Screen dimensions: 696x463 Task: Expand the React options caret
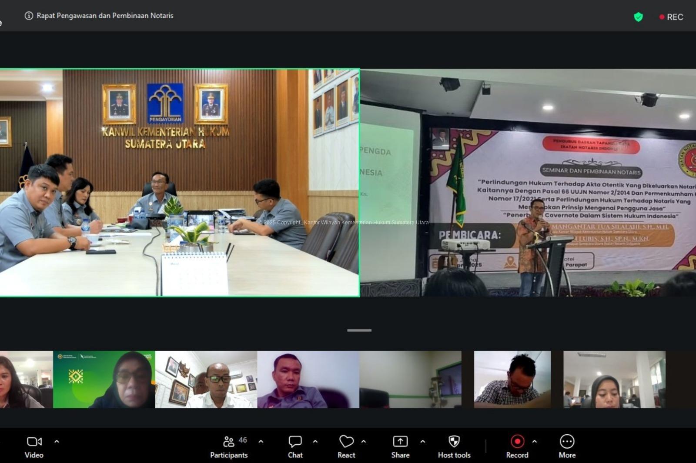pyautogui.click(x=364, y=441)
